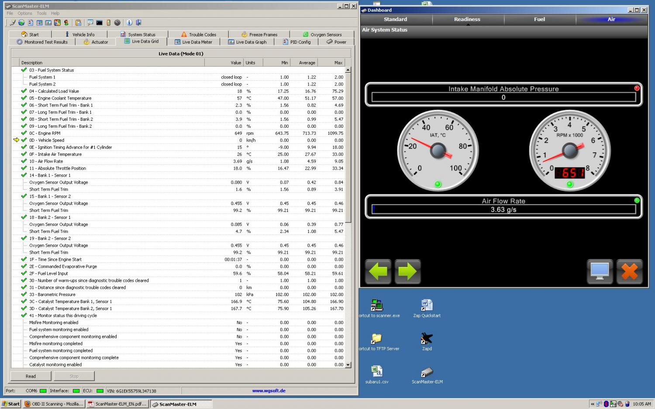The height and width of the screenshot is (409, 655).
Task: Click the Read button
Action: [31, 376]
